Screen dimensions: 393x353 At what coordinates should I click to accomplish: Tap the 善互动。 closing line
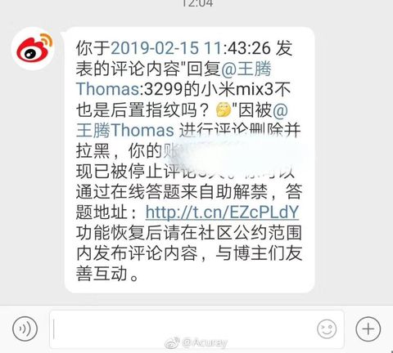click(x=107, y=274)
